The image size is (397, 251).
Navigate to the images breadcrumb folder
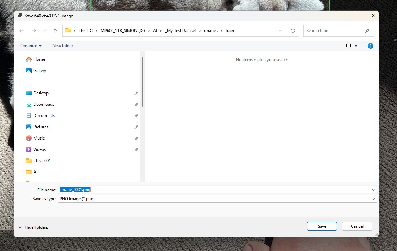pyautogui.click(x=211, y=31)
